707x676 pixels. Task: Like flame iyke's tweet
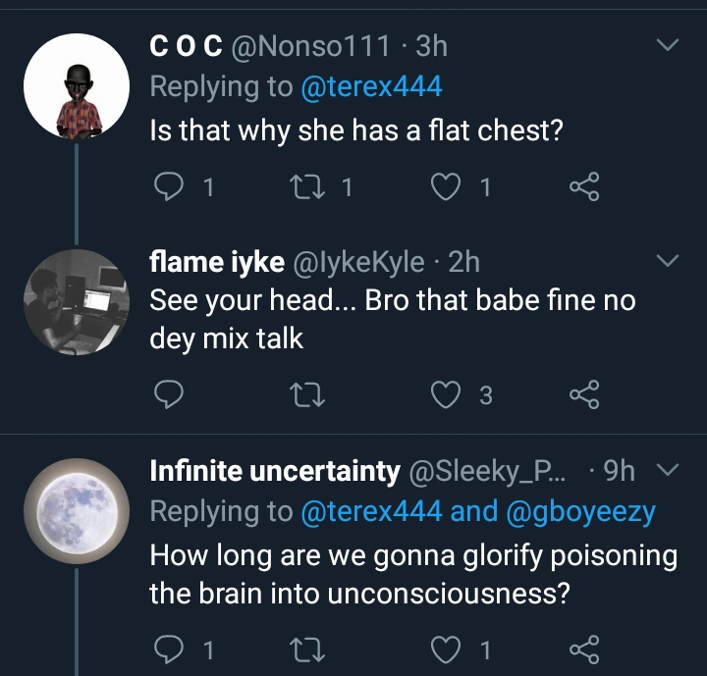(x=448, y=394)
